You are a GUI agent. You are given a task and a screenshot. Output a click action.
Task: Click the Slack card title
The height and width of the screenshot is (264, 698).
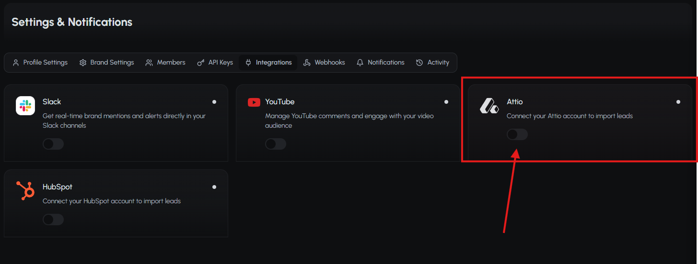[x=52, y=102]
